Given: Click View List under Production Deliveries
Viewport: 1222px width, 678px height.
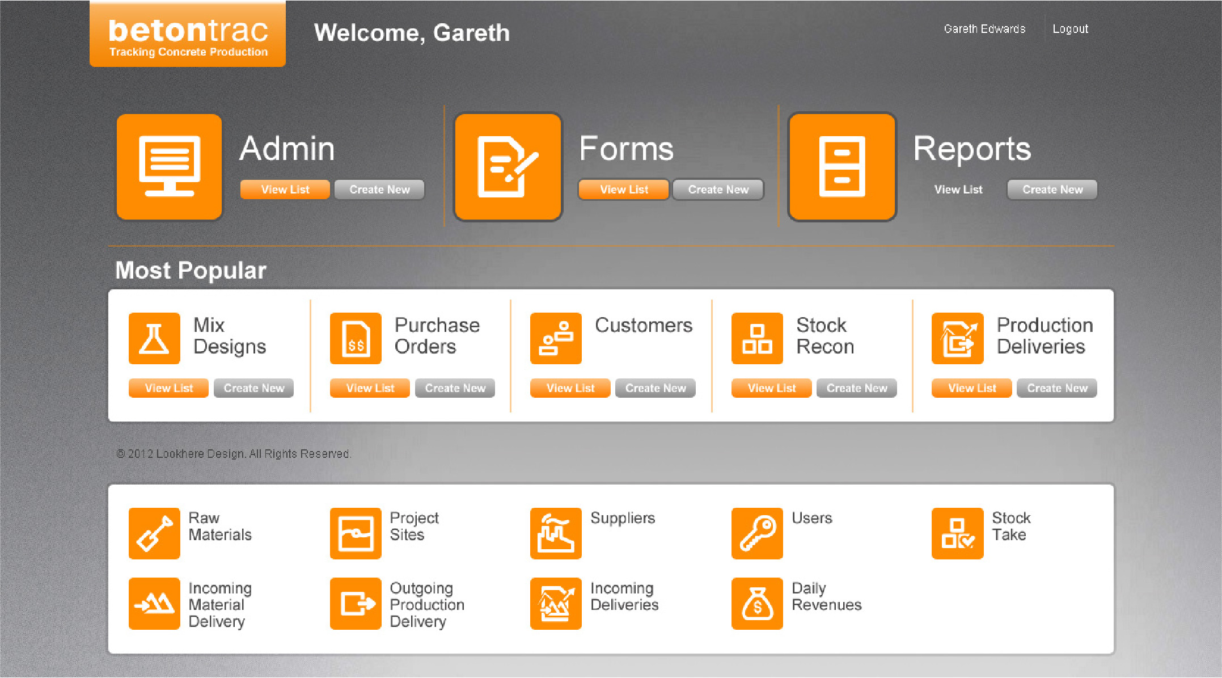Looking at the screenshot, I should click(971, 388).
